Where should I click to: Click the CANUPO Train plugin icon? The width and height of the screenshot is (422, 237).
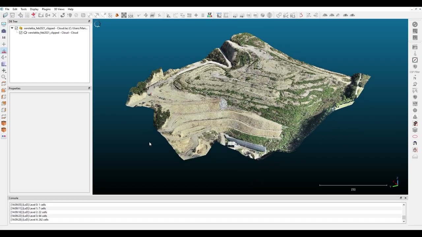pos(219,15)
